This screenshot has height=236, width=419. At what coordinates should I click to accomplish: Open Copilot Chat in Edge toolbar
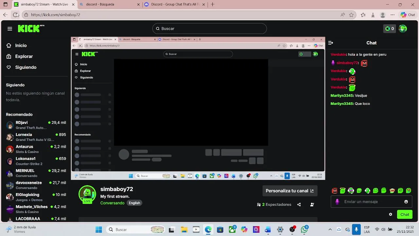pos(408,15)
